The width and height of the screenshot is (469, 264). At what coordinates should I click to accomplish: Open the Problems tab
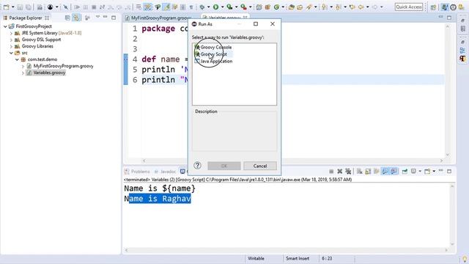click(x=137, y=172)
